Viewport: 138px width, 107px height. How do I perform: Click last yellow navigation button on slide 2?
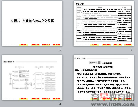[128, 45]
